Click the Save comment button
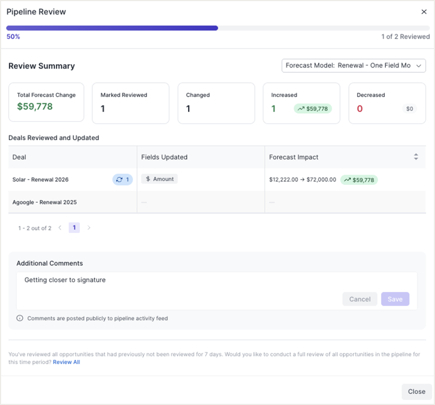The width and height of the screenshot is (435, 405). click(x=395, y=299)
